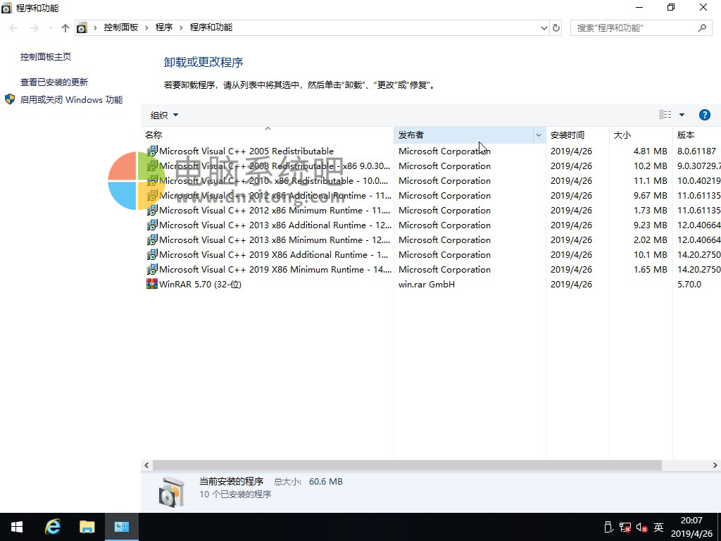
Task: Sort by the 版本 column header
Action: 696,135
